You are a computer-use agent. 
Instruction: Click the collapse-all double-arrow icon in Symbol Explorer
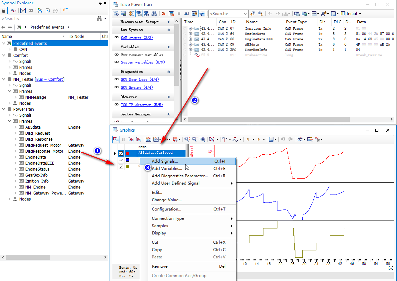64,10
